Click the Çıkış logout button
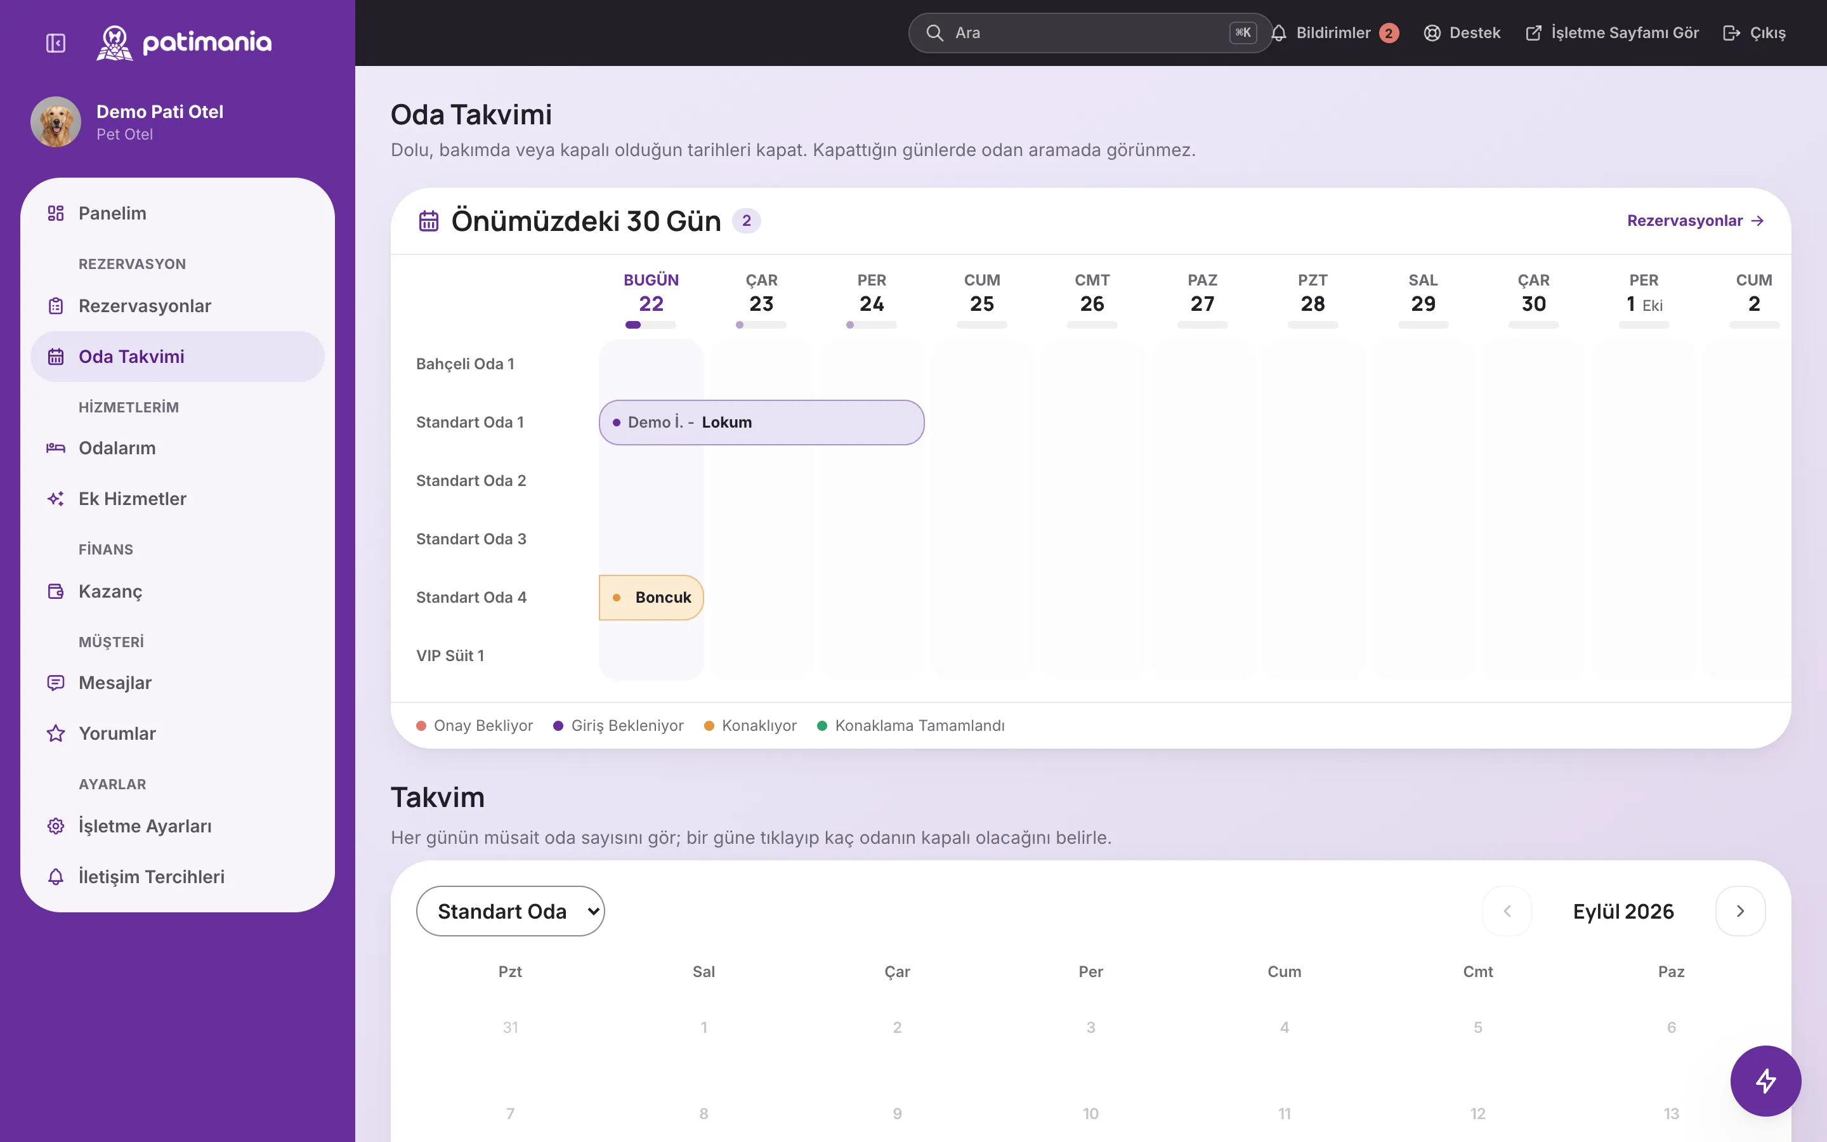This screenshot has height=1142, width=1827. pos(1755,32)
